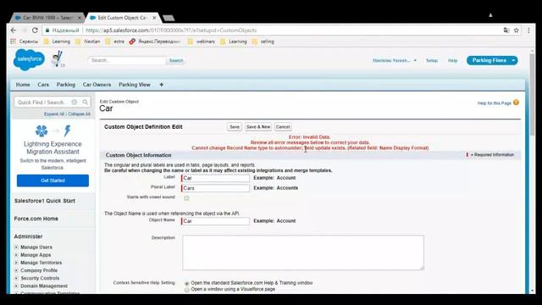
Task: Open the Parking View tab
Action: point(135,85)
